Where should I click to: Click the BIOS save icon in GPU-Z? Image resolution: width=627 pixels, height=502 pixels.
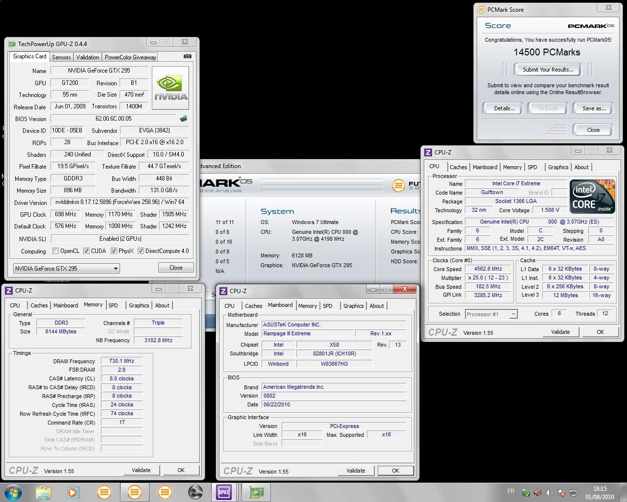(x=184, y=119)
